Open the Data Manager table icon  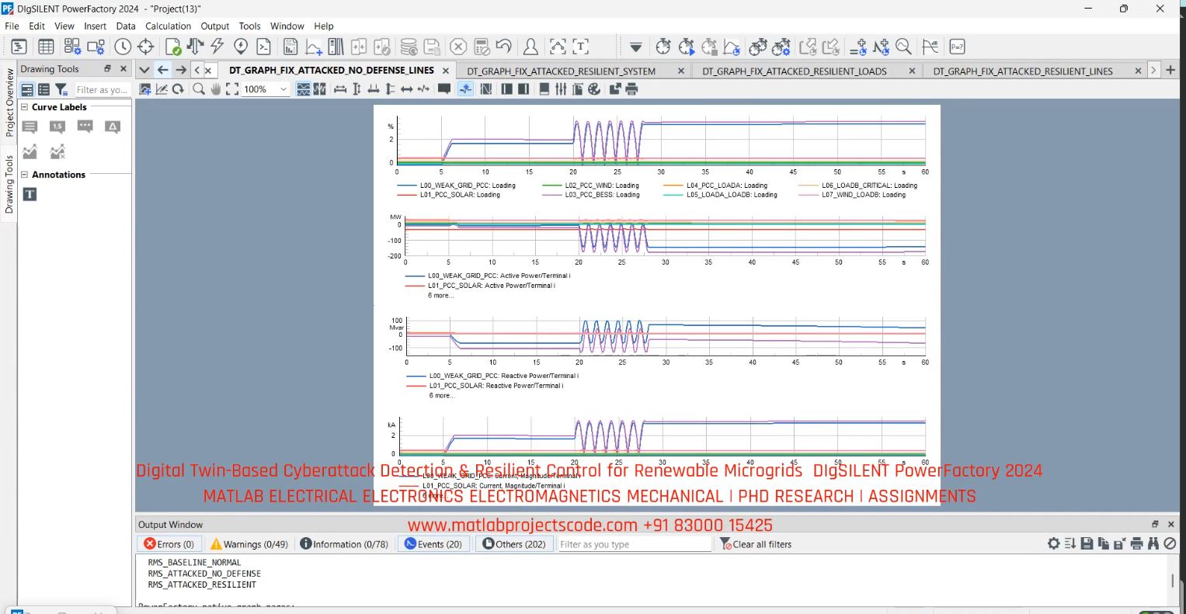point(46,47)
